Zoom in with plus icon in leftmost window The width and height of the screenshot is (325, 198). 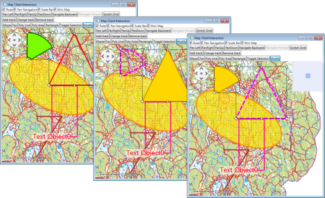17,53
